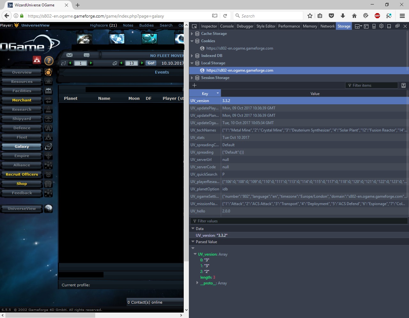
Task: Select Cookies entry https://s802-en.ogame.gameforge.com
Action: [x=240, y=48]
